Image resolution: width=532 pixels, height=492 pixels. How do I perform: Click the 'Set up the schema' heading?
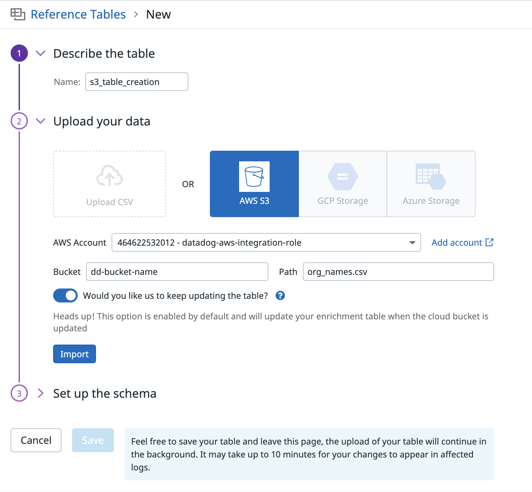pos(105,393)
